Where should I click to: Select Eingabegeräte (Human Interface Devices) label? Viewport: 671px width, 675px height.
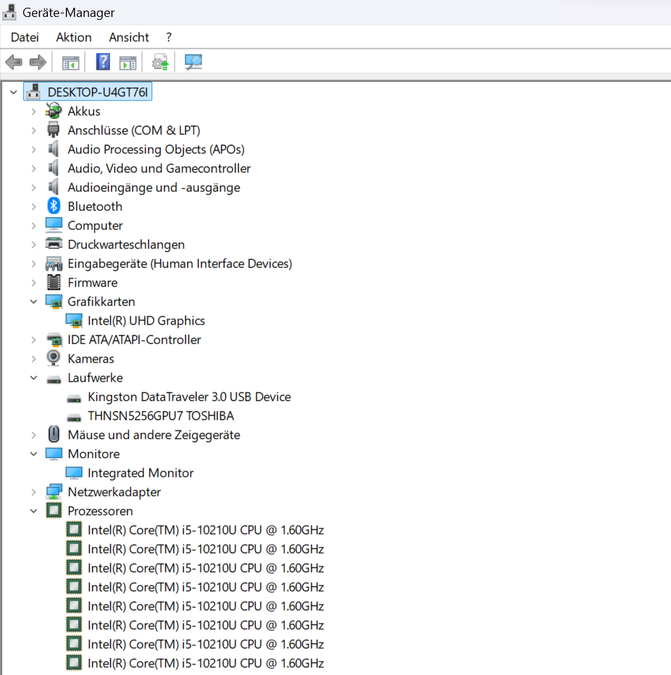click(180, 264)
